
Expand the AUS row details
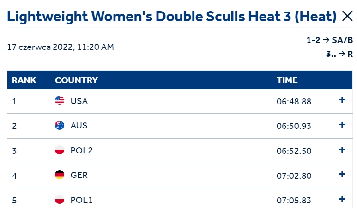point(342,125)
